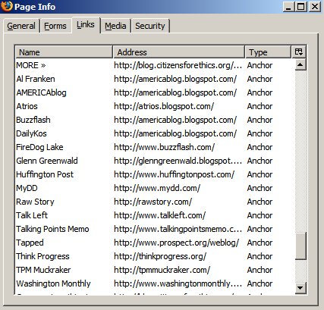The image size is (324, 310).
Task: Click the www.huffingtonpost.com address
Action: point(174,174)
